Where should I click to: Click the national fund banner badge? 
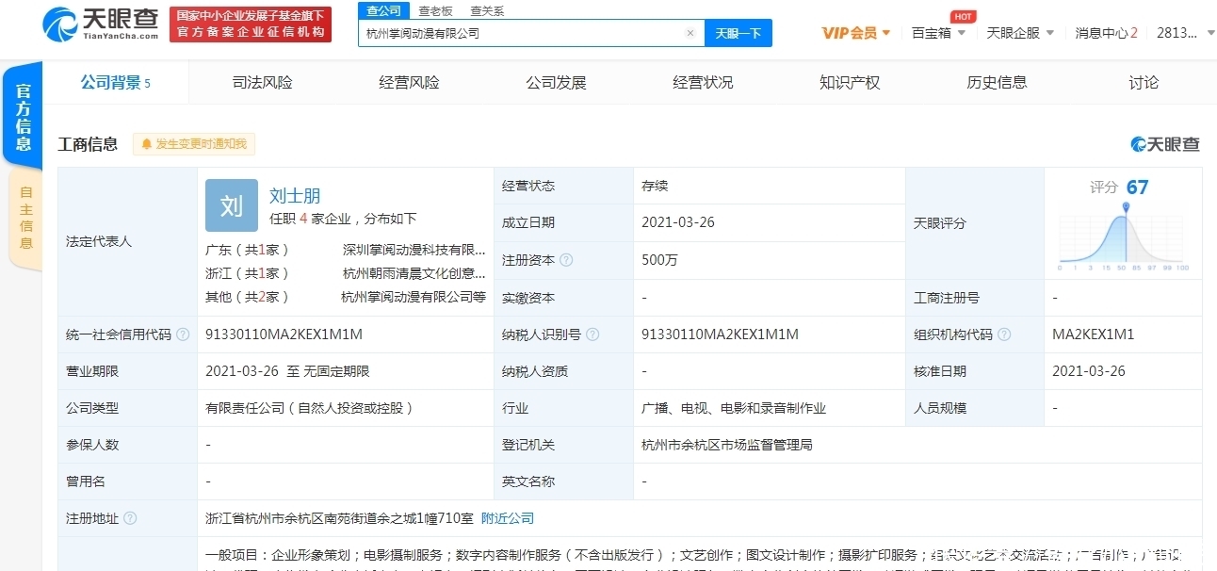click(x=251, y=24)
